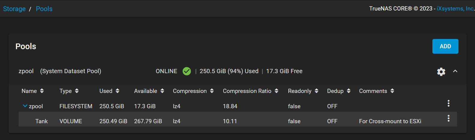The height and width of the screenshot is (140, 475).
Task: Sort by Compression Ratio column
Action: pos(250,91)
